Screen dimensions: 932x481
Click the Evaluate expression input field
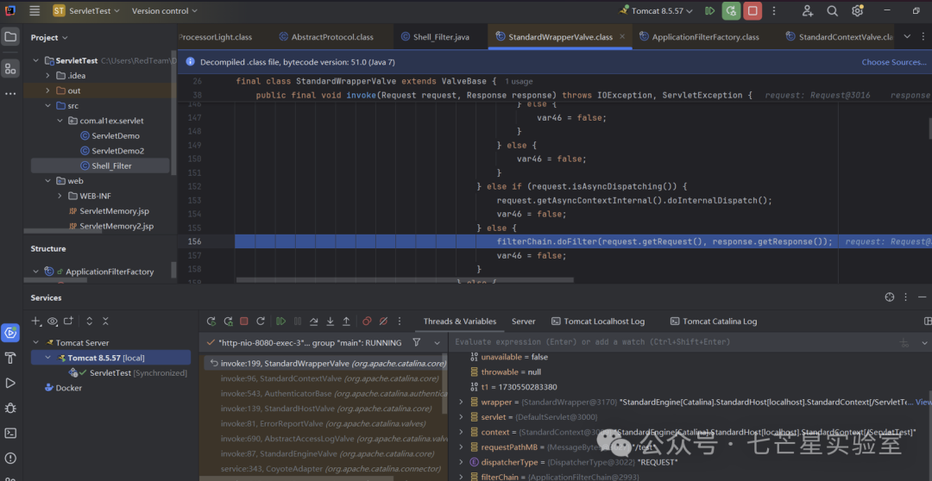coord(671,342)
